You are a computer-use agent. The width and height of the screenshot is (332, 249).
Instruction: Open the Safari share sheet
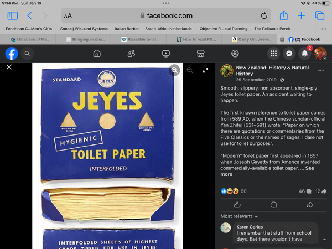[283, 15]
